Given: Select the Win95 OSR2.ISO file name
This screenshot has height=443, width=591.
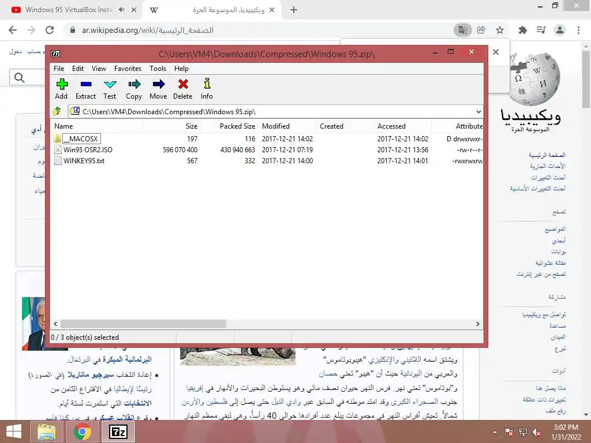Looking at the screenshot, I should click(88, 149).
